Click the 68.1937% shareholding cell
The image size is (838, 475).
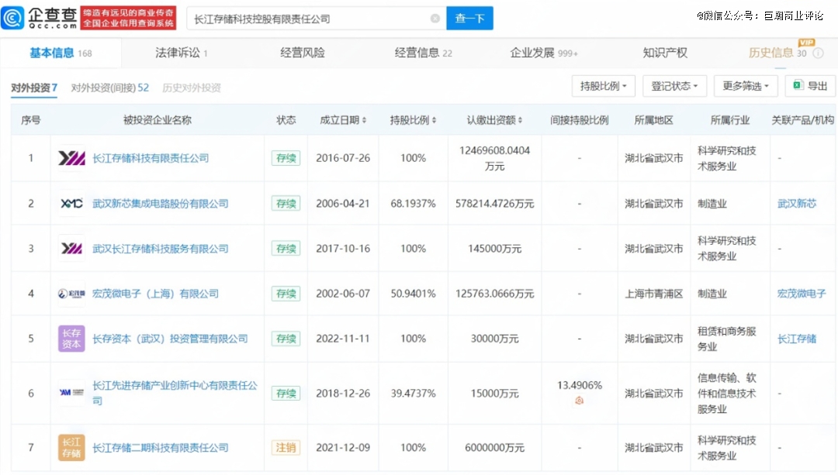413,203
